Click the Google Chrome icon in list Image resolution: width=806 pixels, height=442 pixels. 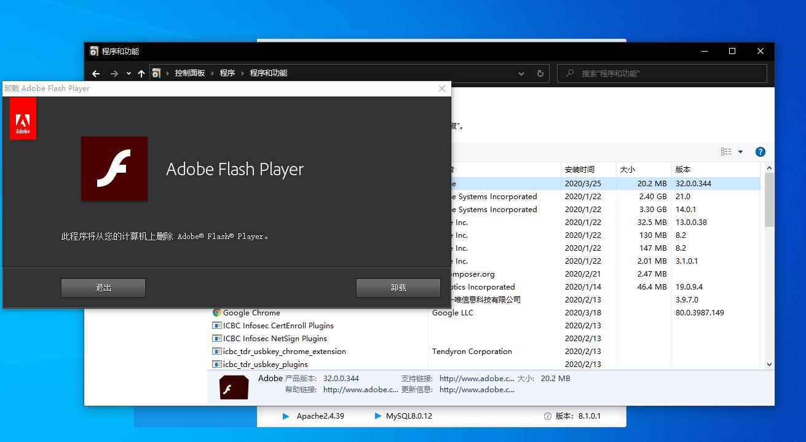pyautogui.click(x=217, y=313)
